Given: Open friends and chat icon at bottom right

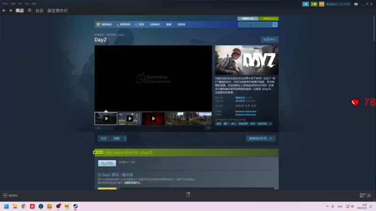Looking at the screenshot, I should pyautogui.click(x=369, y=196).
